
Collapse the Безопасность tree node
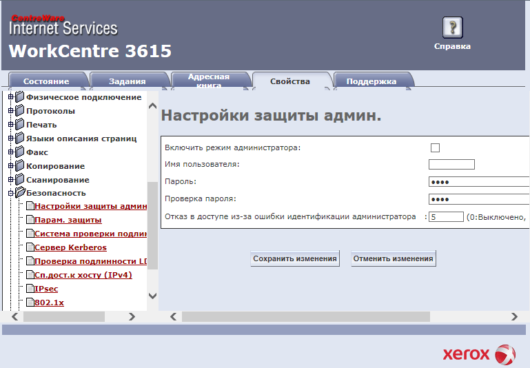pyautogui.click(x=11, y=193)
